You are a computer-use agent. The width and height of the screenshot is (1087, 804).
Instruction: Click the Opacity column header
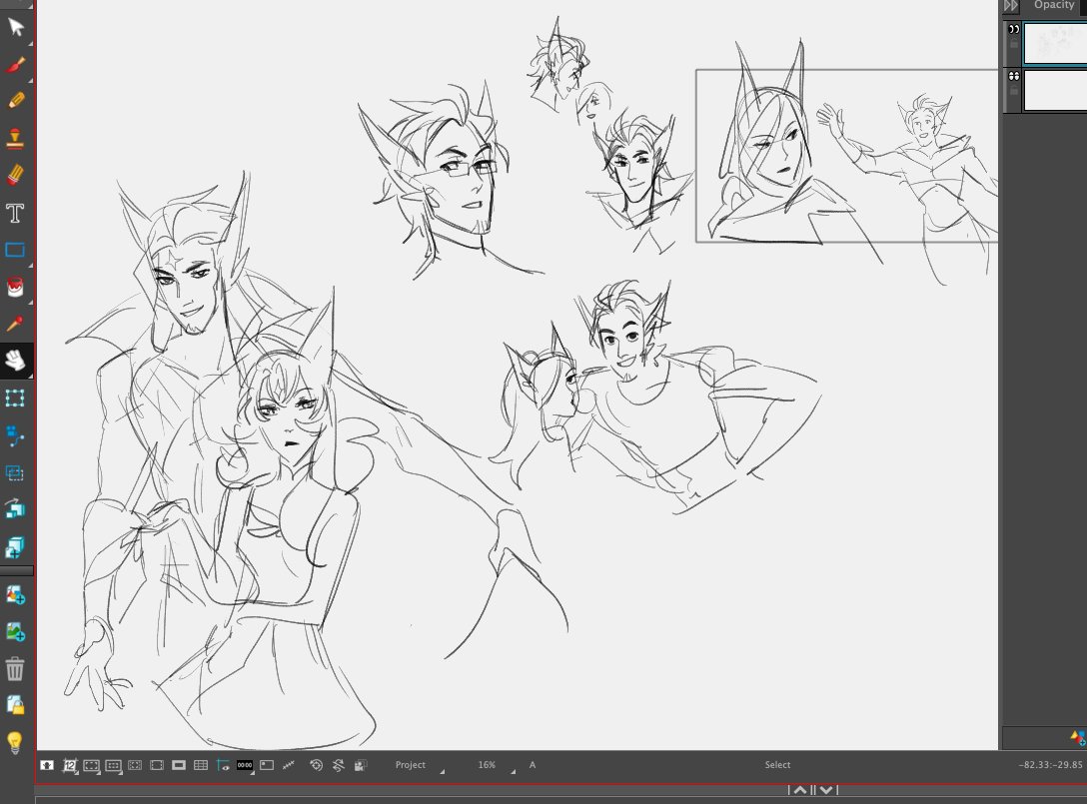(1054, 5)
